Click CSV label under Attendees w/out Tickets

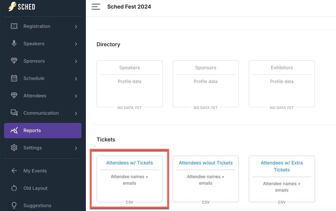pos(206,202)
